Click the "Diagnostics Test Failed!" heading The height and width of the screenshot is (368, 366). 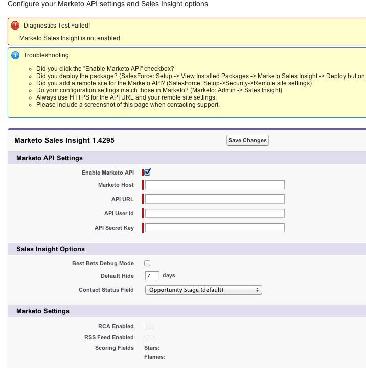pyautogui.click(x=57, y=26)
